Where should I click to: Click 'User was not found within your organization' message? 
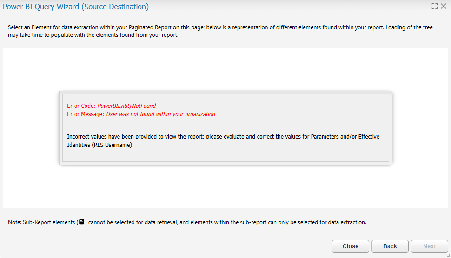(161, 114)
